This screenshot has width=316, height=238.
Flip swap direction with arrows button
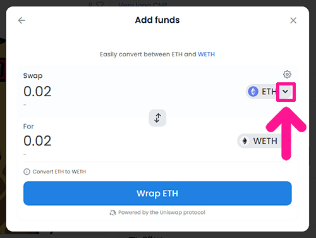(x=157, y=118)
